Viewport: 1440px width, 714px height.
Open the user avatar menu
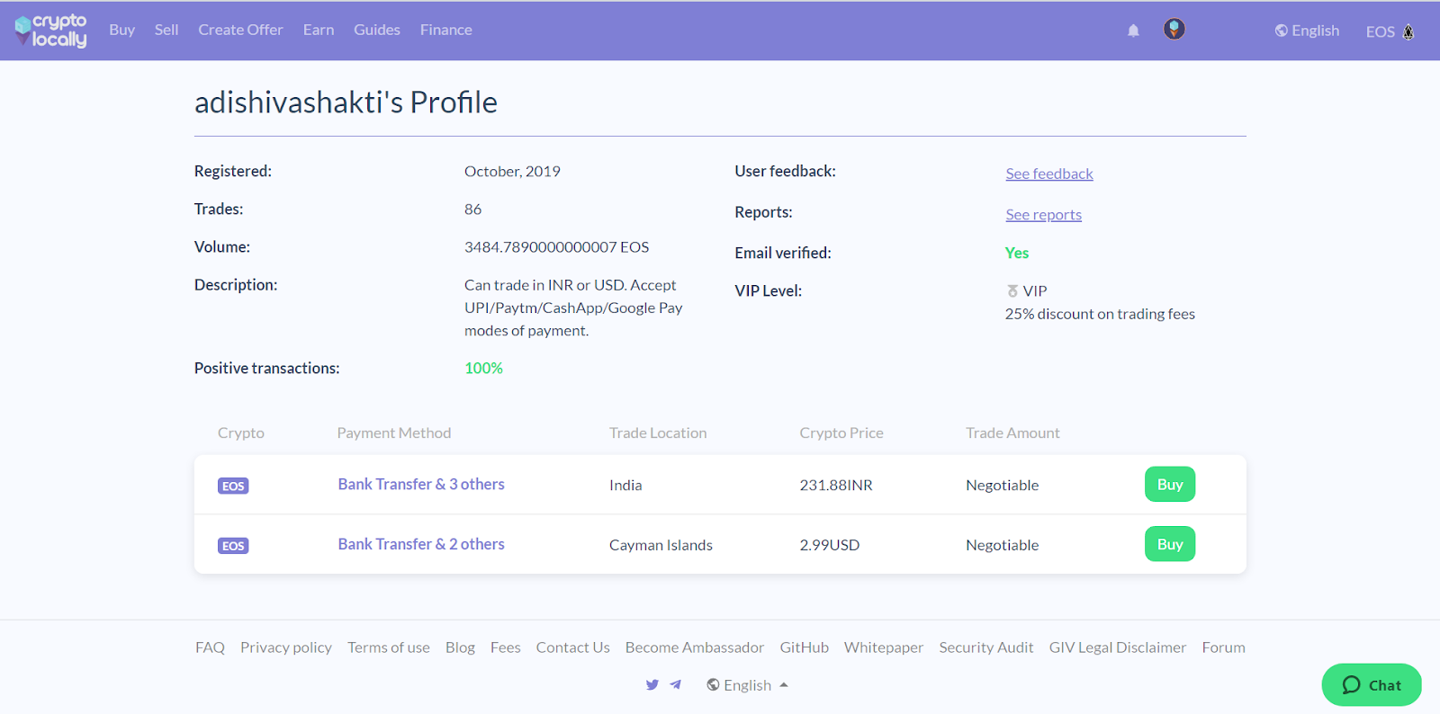[x=1174, y=29]
